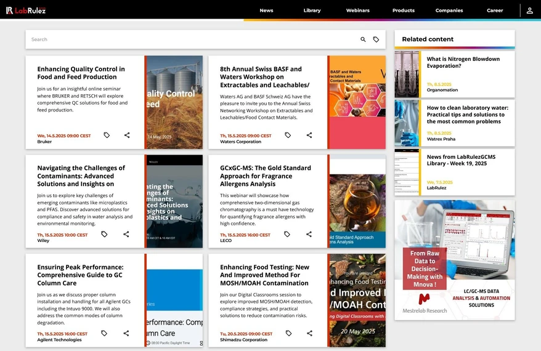
Task: Open the Mestrelab Research Mnova advertisement
Action: [x=455, y=260]
